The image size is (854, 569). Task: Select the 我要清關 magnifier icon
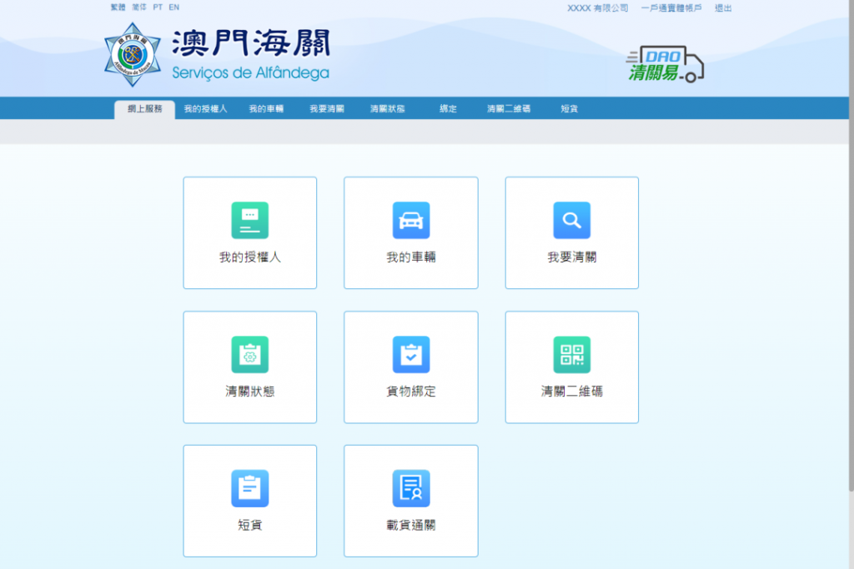click(x=572, y=220)
